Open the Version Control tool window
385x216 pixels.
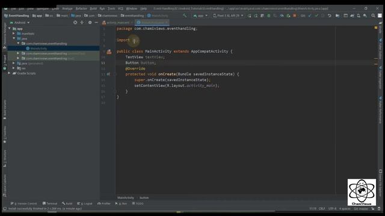23,203
